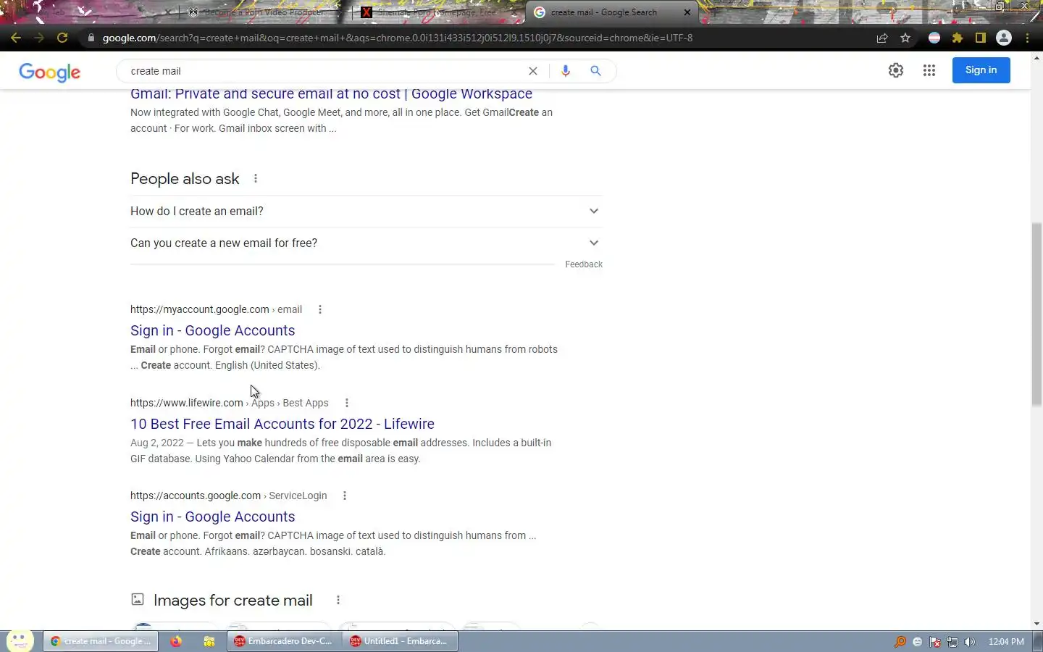Clear search text with X icon

[x=533, y=71]
